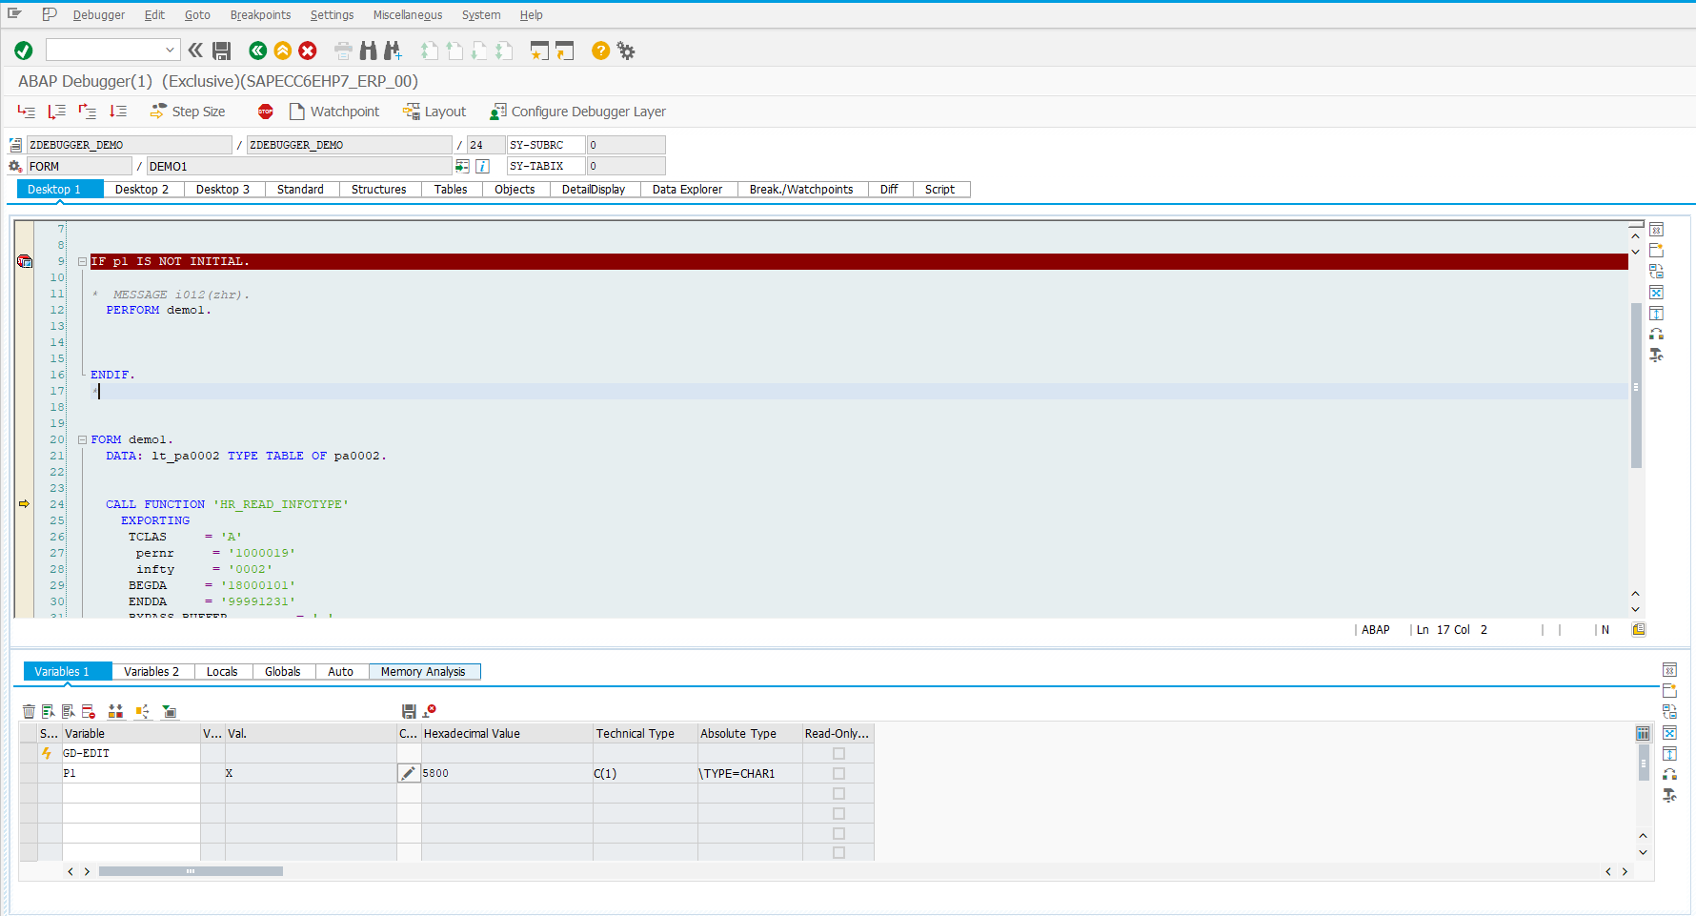Viewport: 1696px width, 916px height.
Task: Click the delete variables trash icon
Action: tap(29, 711)
